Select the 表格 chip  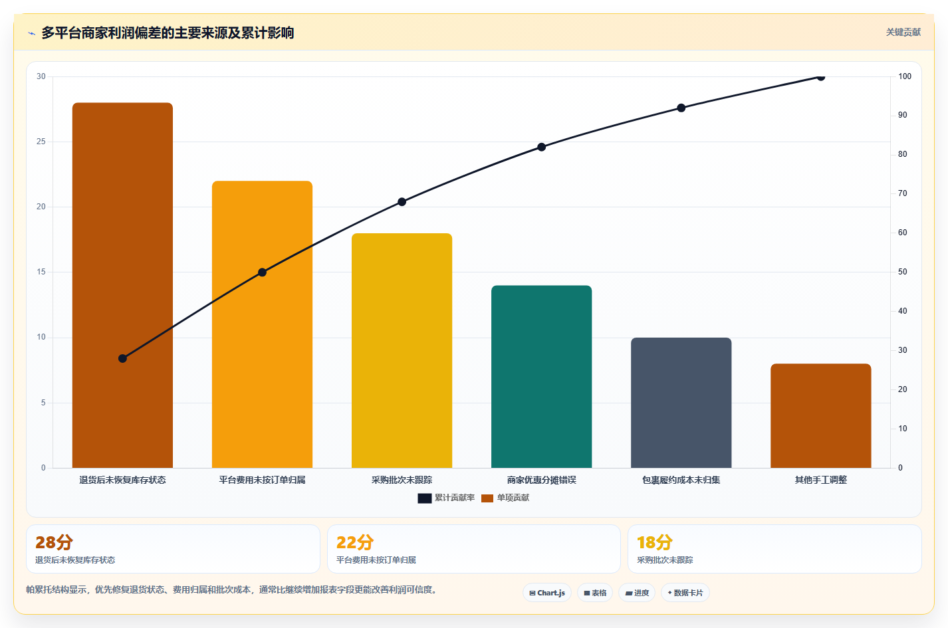pos(595,593)
